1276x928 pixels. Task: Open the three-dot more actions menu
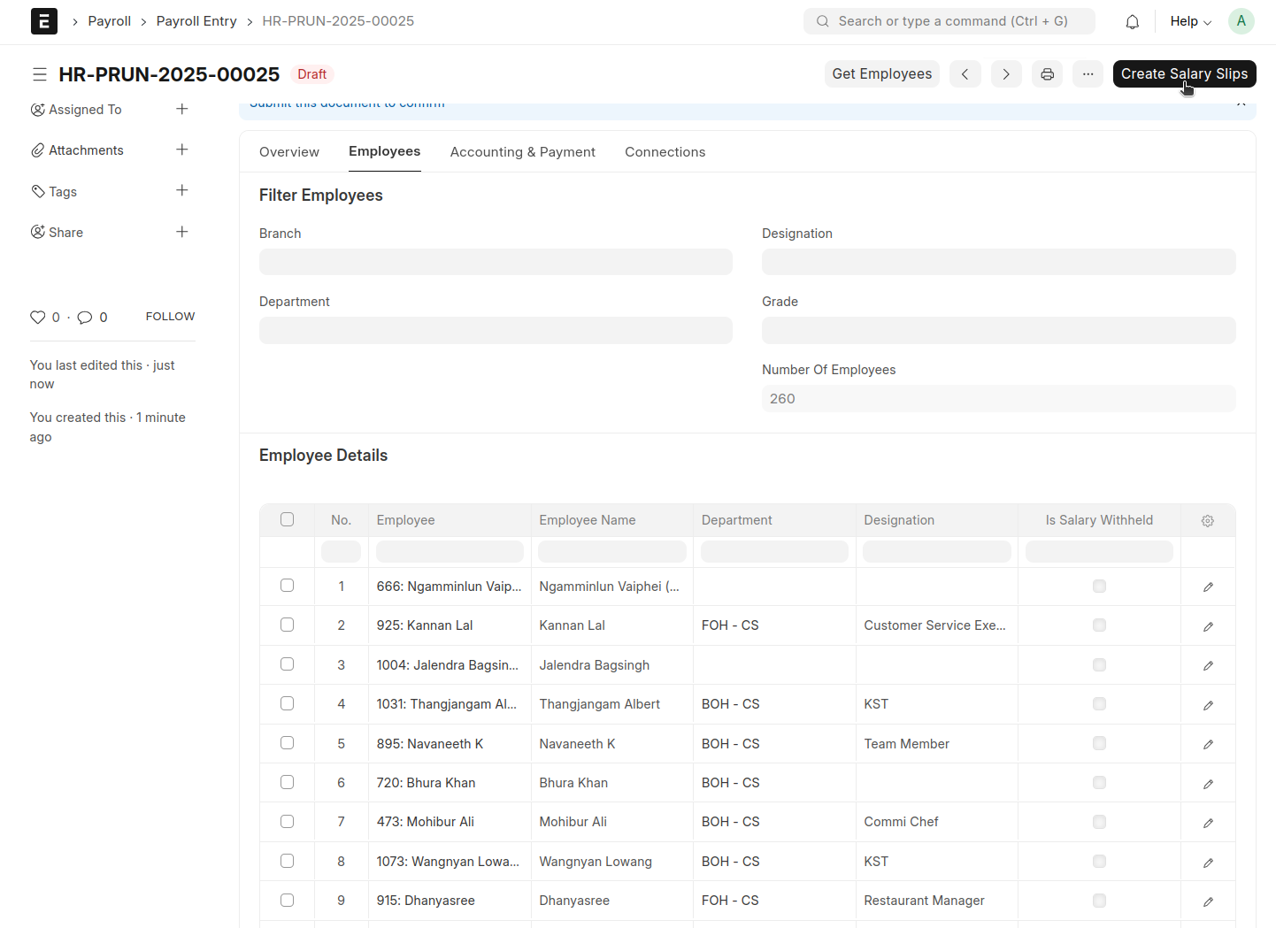coord(1088,74)
